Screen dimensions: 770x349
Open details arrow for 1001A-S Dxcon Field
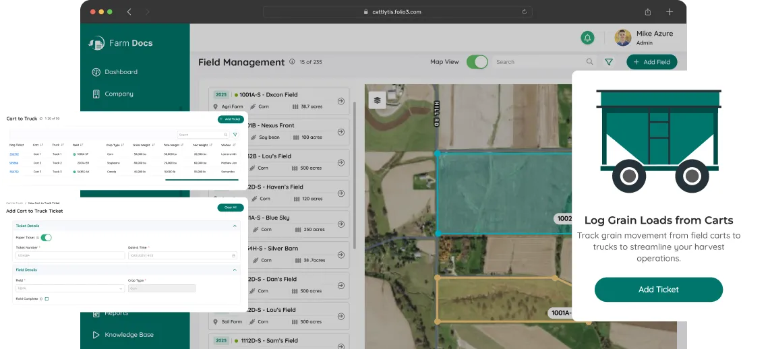(340, 100)
